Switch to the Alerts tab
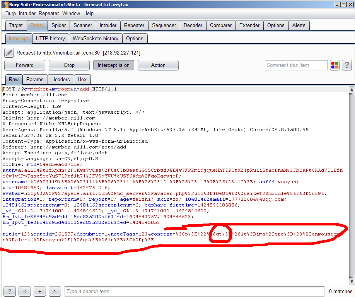The height and width of the screenshot is (297, 355). tap(299, 26)
